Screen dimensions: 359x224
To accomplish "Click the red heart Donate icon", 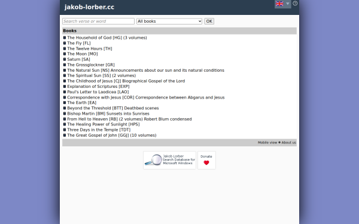I will (x=206, y=162).
